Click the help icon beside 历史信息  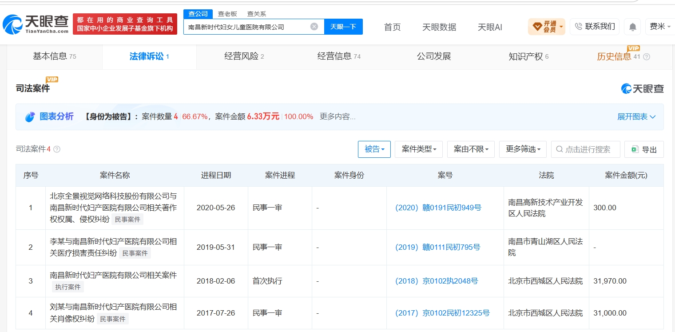tap(647, 57)
